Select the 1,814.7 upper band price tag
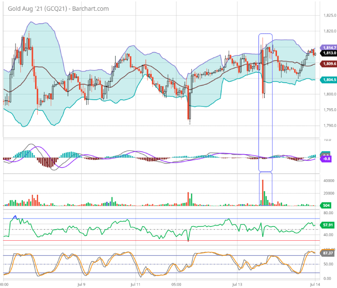This screenshot has width=337, height=288. (x=328, y=48)
